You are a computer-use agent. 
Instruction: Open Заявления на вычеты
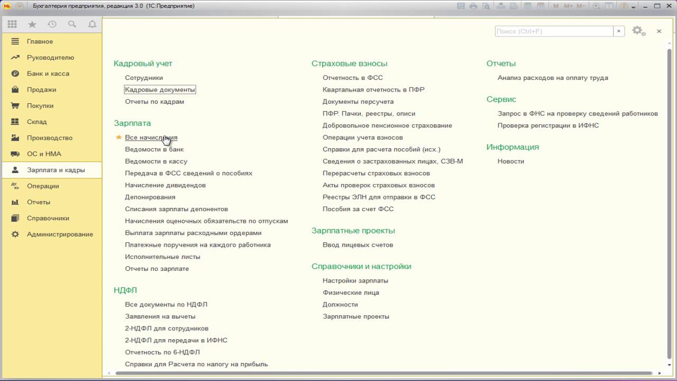tap(160, 316)
